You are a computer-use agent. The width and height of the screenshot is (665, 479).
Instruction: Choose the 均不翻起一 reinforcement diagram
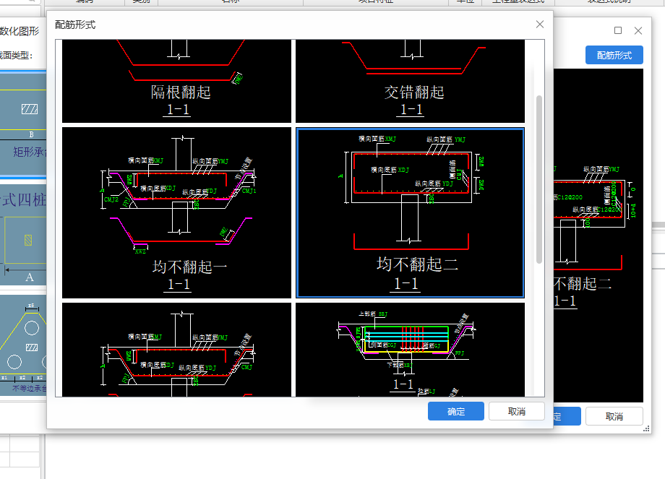(x=176, y=213)
